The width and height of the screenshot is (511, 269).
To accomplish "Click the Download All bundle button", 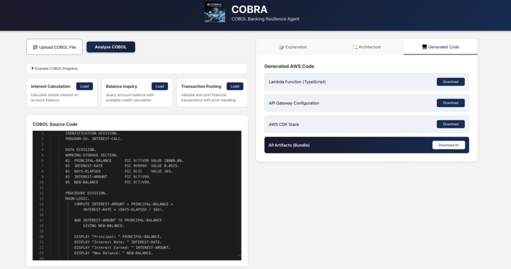I will click(448, 145).
